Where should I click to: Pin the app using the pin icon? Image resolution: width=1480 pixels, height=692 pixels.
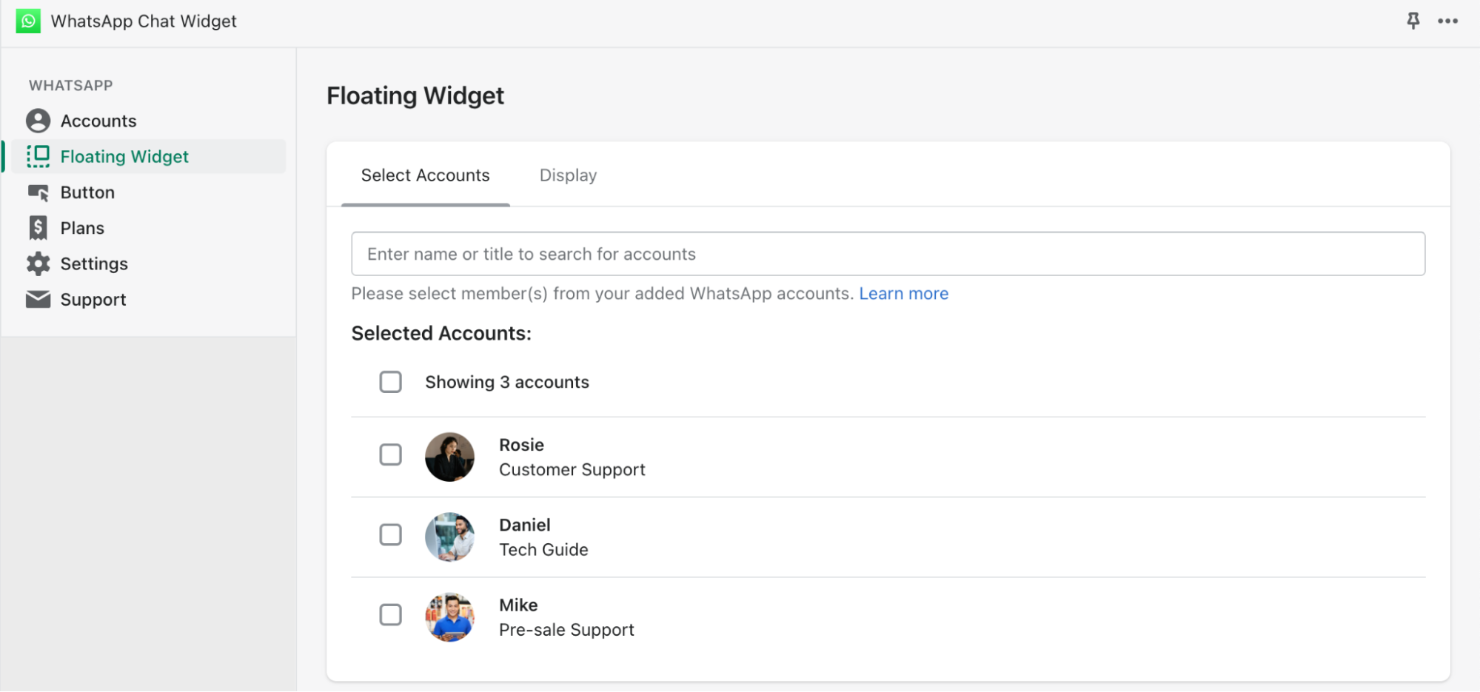(x=1413, y=21)
